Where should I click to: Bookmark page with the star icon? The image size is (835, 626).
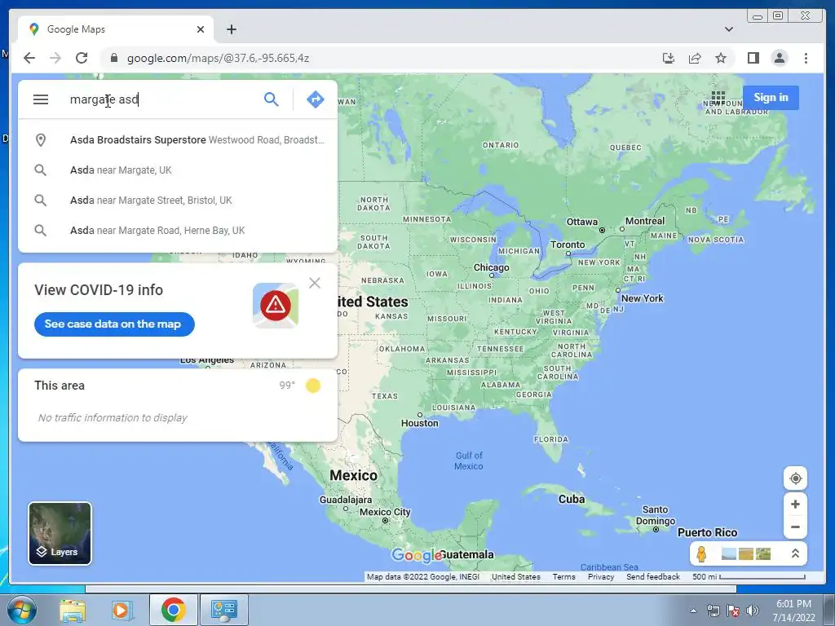click(721, 58)
